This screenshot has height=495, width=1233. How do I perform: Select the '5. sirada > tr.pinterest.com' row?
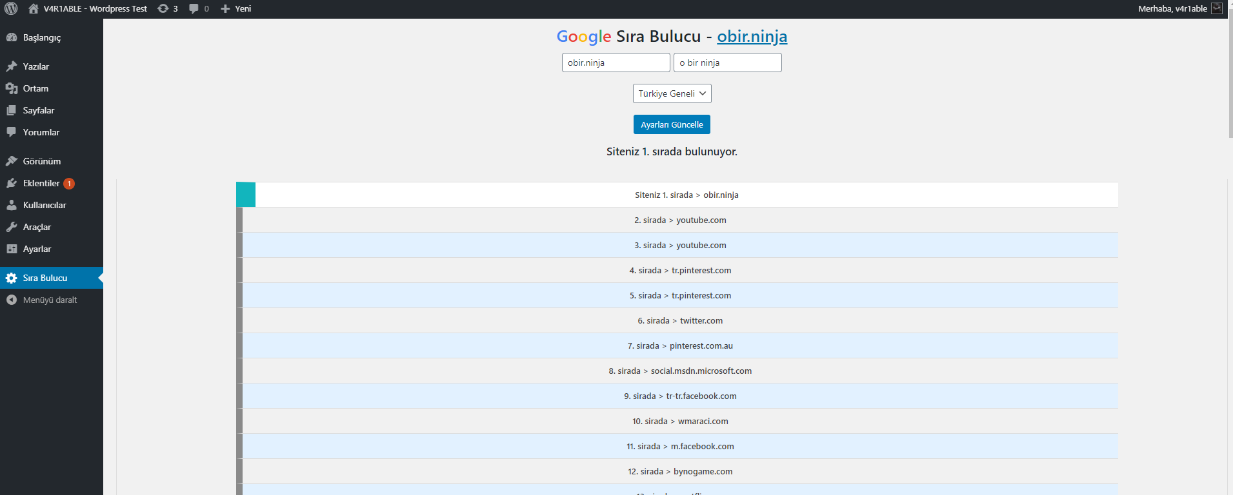click(x=677, y=295)
